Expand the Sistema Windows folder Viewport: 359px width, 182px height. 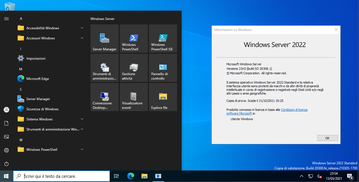51,119
